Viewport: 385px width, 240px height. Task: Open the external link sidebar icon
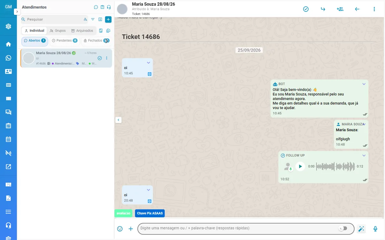[x=8, y=166]
